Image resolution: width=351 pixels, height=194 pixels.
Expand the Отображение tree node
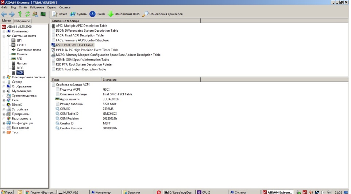4,86
